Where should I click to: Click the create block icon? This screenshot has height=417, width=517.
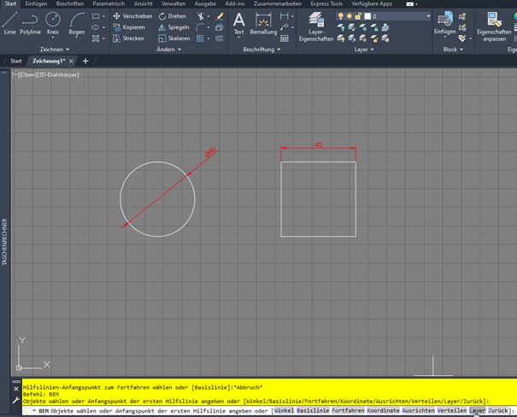click(462, 16)
